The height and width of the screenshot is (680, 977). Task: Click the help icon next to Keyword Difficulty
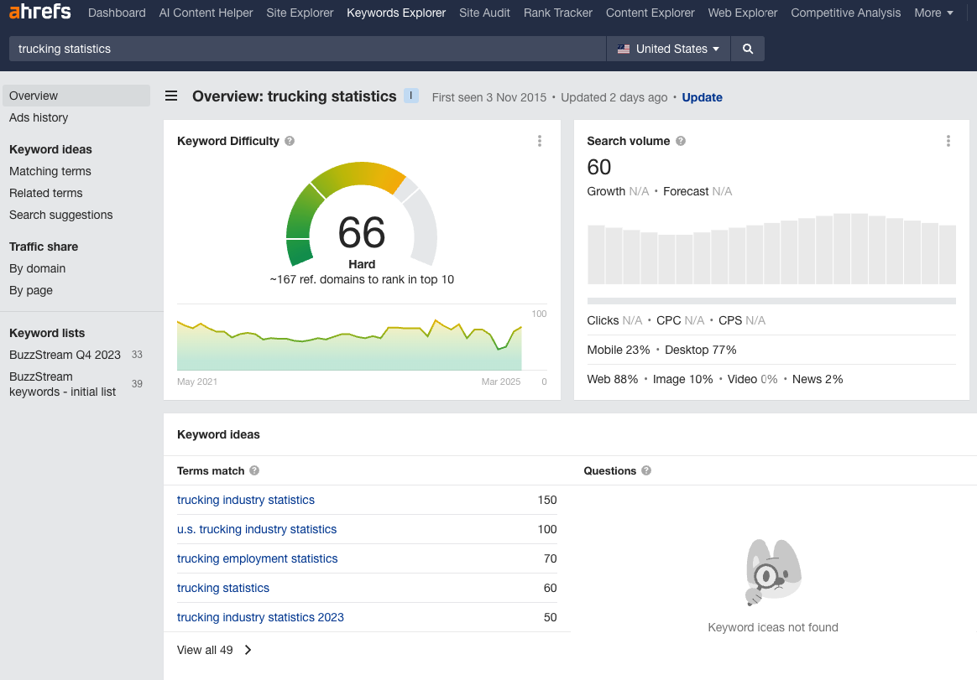tap(290, 141)
